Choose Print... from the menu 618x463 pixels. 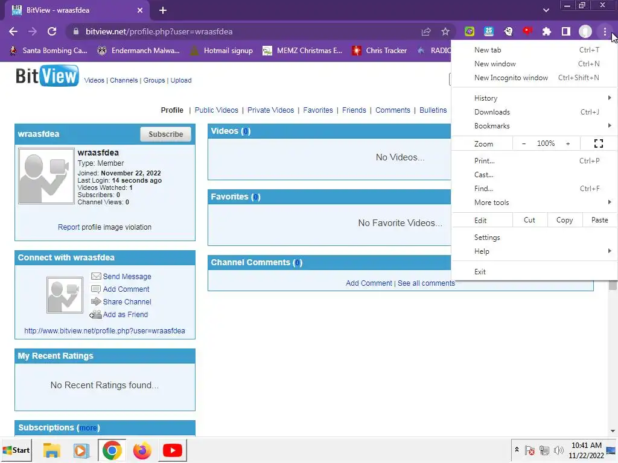535,160
